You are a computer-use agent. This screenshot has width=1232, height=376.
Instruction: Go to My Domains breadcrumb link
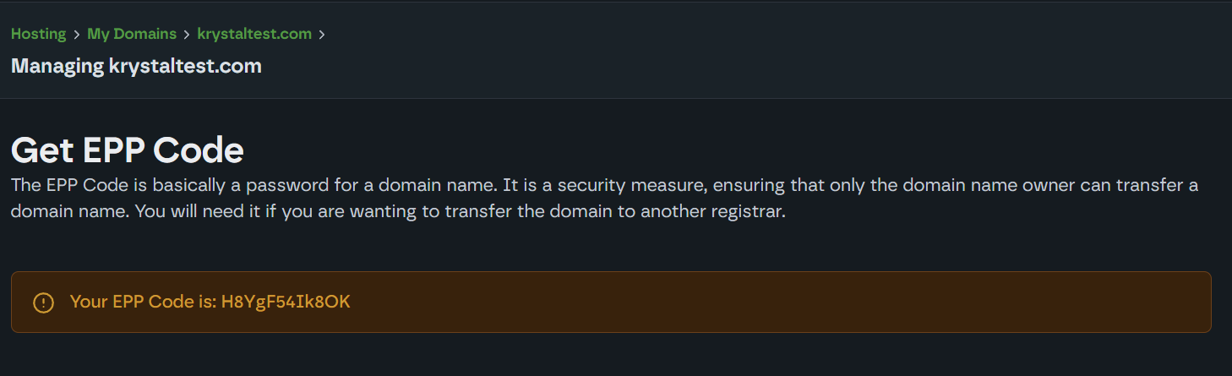click(132, 34)
